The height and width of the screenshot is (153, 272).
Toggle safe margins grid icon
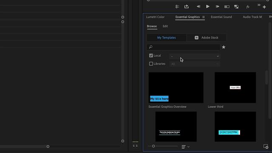(177, 7)
